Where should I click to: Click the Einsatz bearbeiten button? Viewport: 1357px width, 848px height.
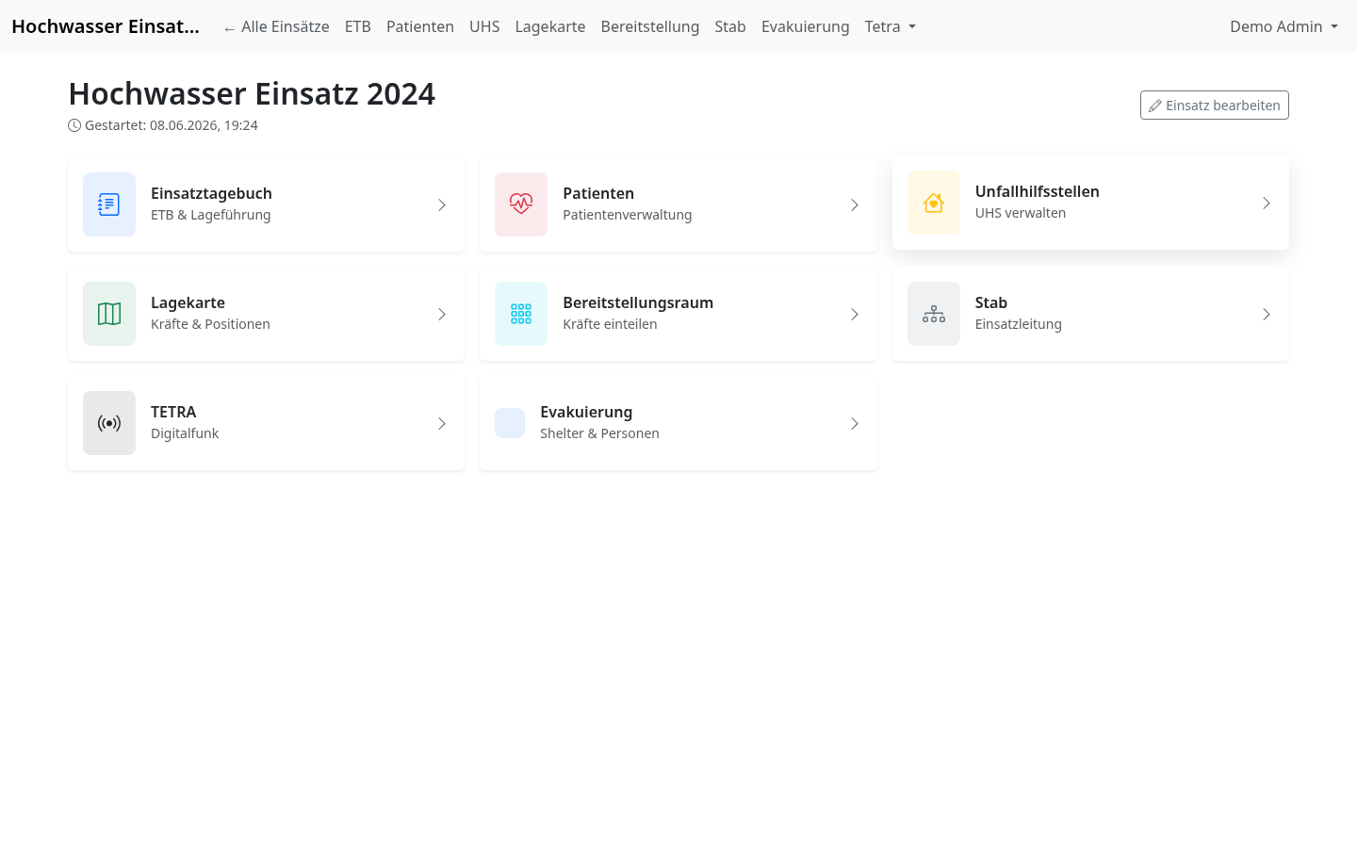[x=1215, y=106]
